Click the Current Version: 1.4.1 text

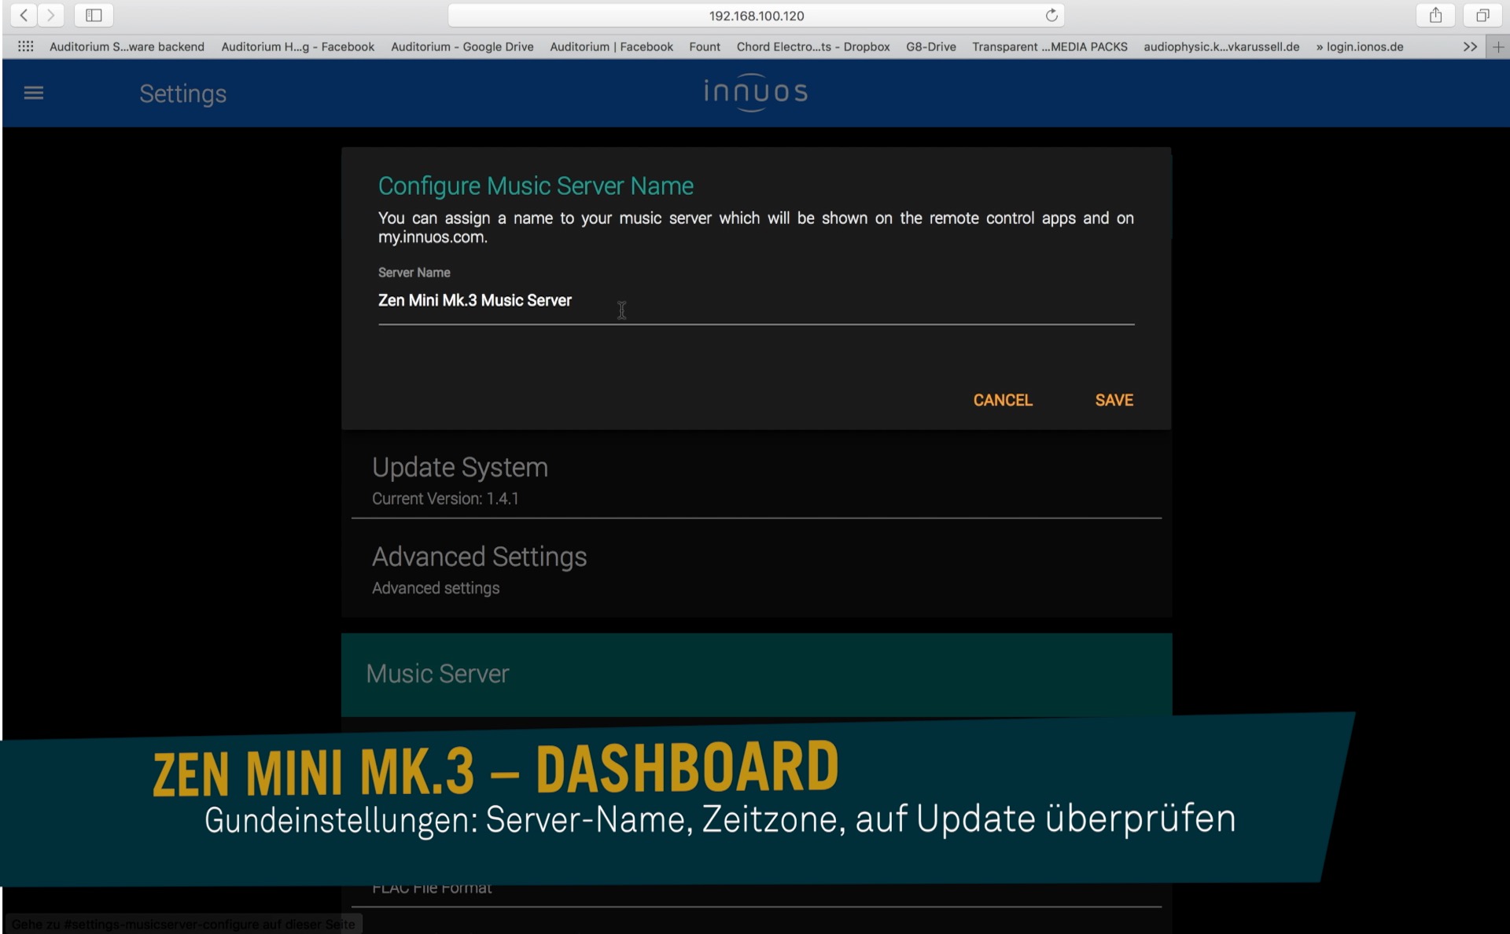pos(445,498)
